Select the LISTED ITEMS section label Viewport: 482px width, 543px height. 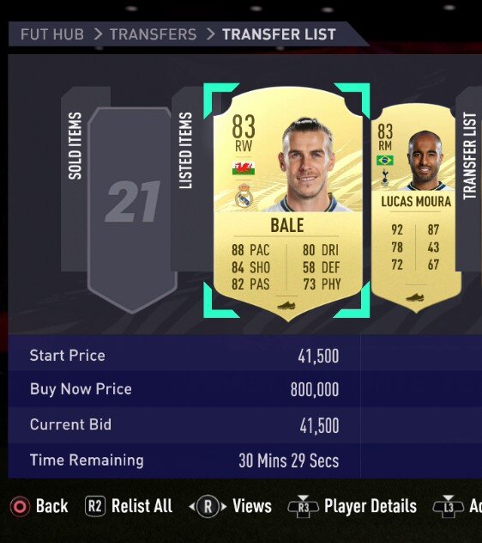point(185,150)
